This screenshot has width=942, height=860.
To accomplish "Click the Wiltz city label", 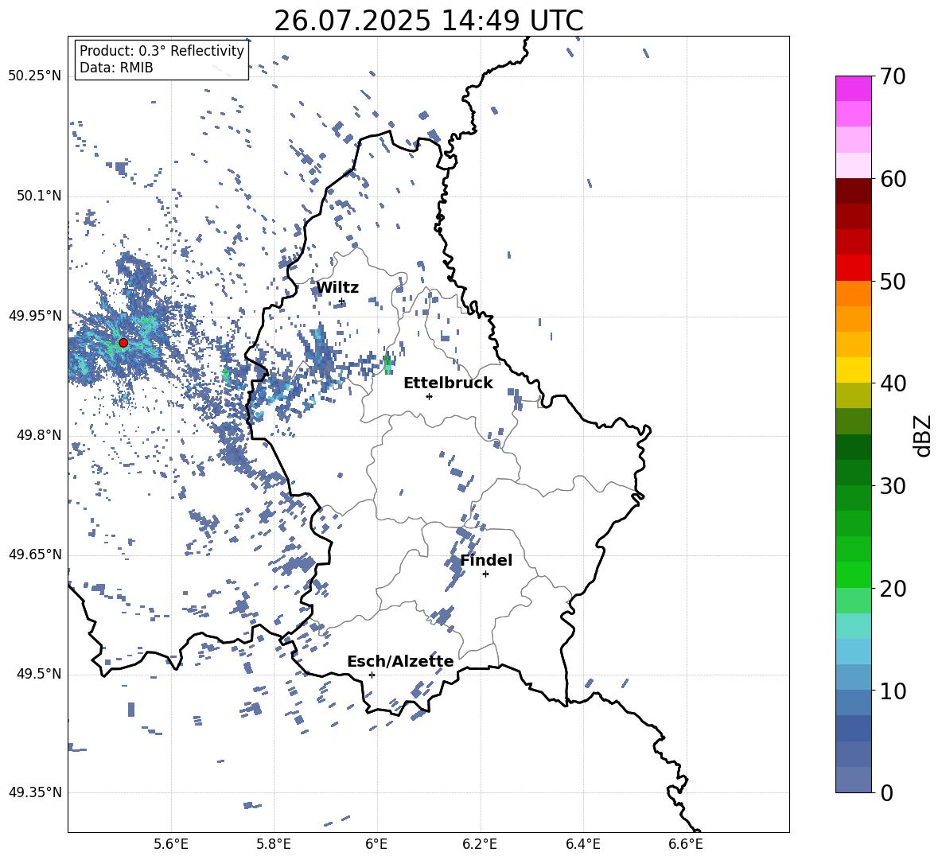I will 337,288.
